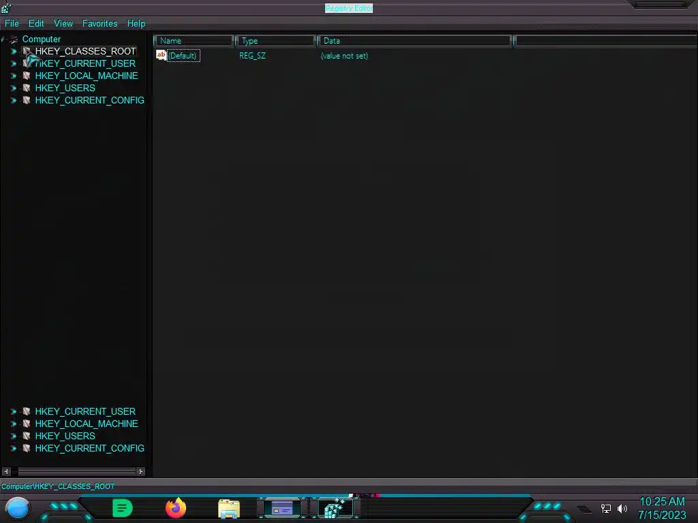This screenshot has width=698, height=523.
Task: Sort by the Name column header
Action: pos(194,41)
